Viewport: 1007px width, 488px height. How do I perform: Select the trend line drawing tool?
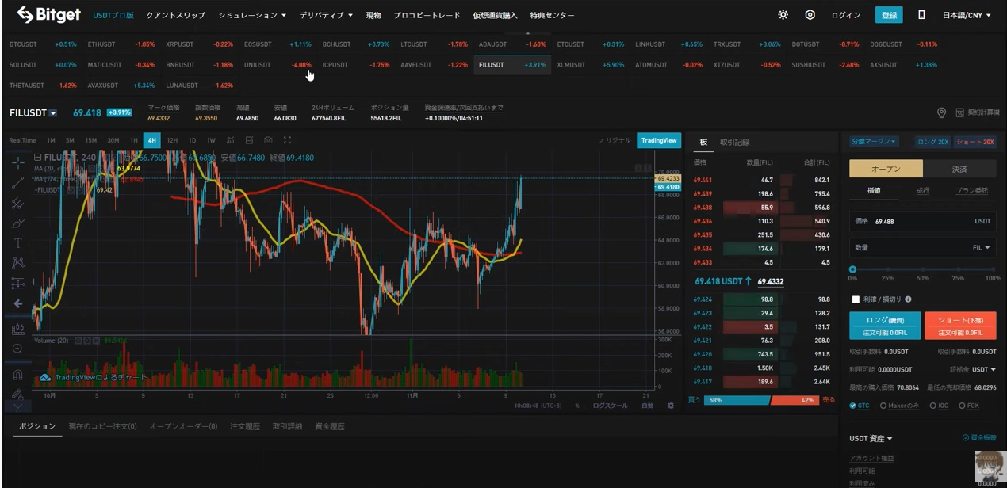[x=17, y=182]
